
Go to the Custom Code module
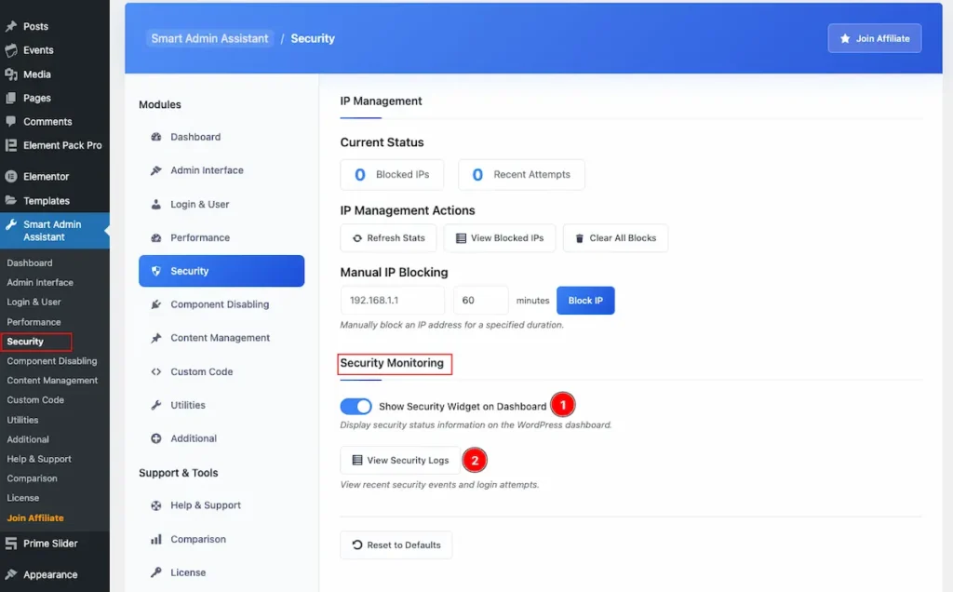(221, 371)
